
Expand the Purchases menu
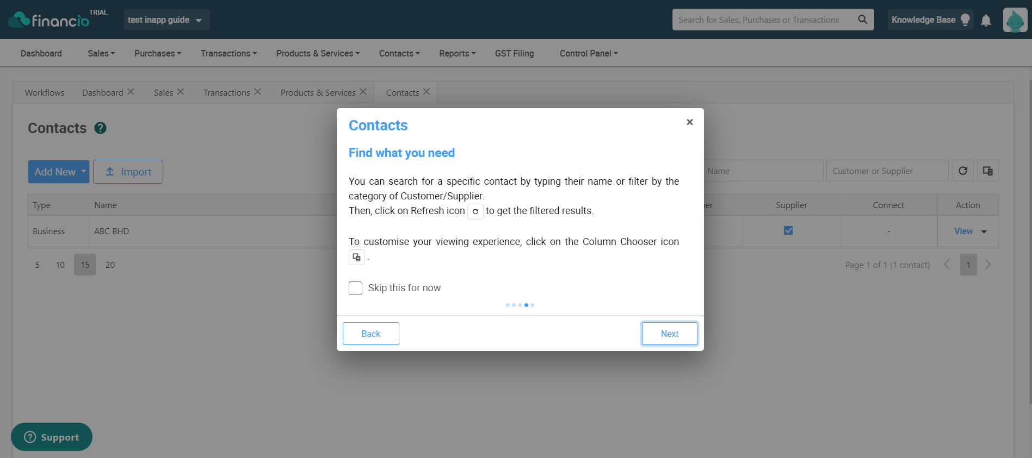(x=158, y=53)
